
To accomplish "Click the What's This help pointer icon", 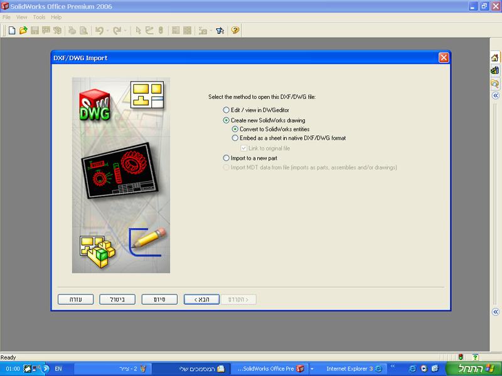I will click(x=220, y=30).
